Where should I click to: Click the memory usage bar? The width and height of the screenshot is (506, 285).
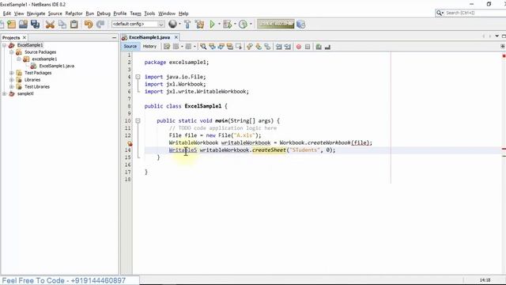276,24
